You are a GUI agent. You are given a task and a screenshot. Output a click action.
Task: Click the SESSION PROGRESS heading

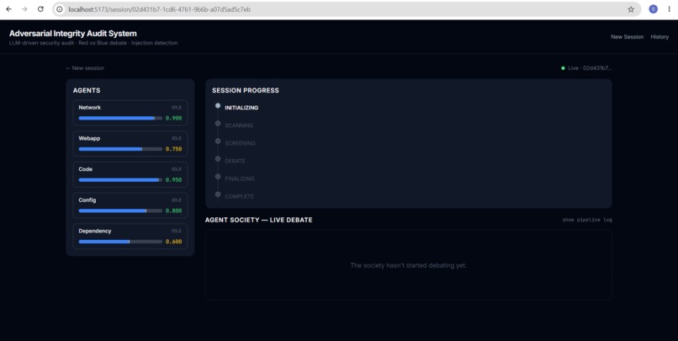245,90
